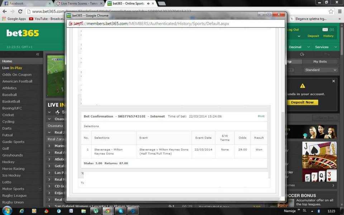Close the funds warning with X
Screen dimensions: 344x215
(334, 81)
